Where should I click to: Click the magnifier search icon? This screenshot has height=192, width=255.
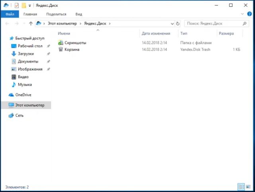coord(244,24)
